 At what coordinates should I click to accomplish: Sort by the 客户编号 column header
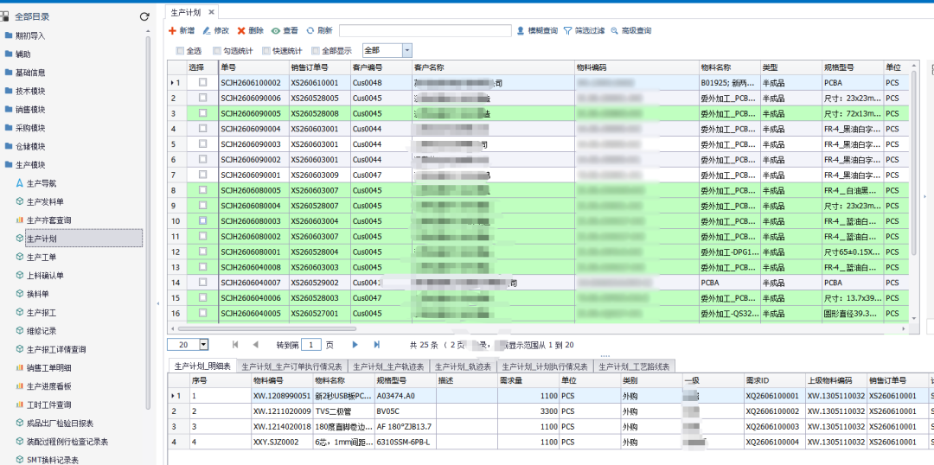381,68
